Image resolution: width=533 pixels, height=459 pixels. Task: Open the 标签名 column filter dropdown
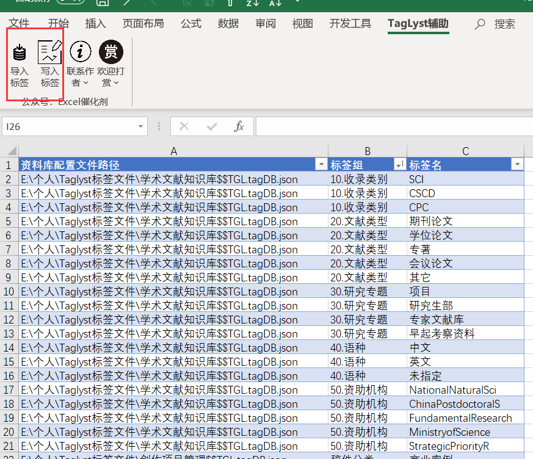pos(517,165)
